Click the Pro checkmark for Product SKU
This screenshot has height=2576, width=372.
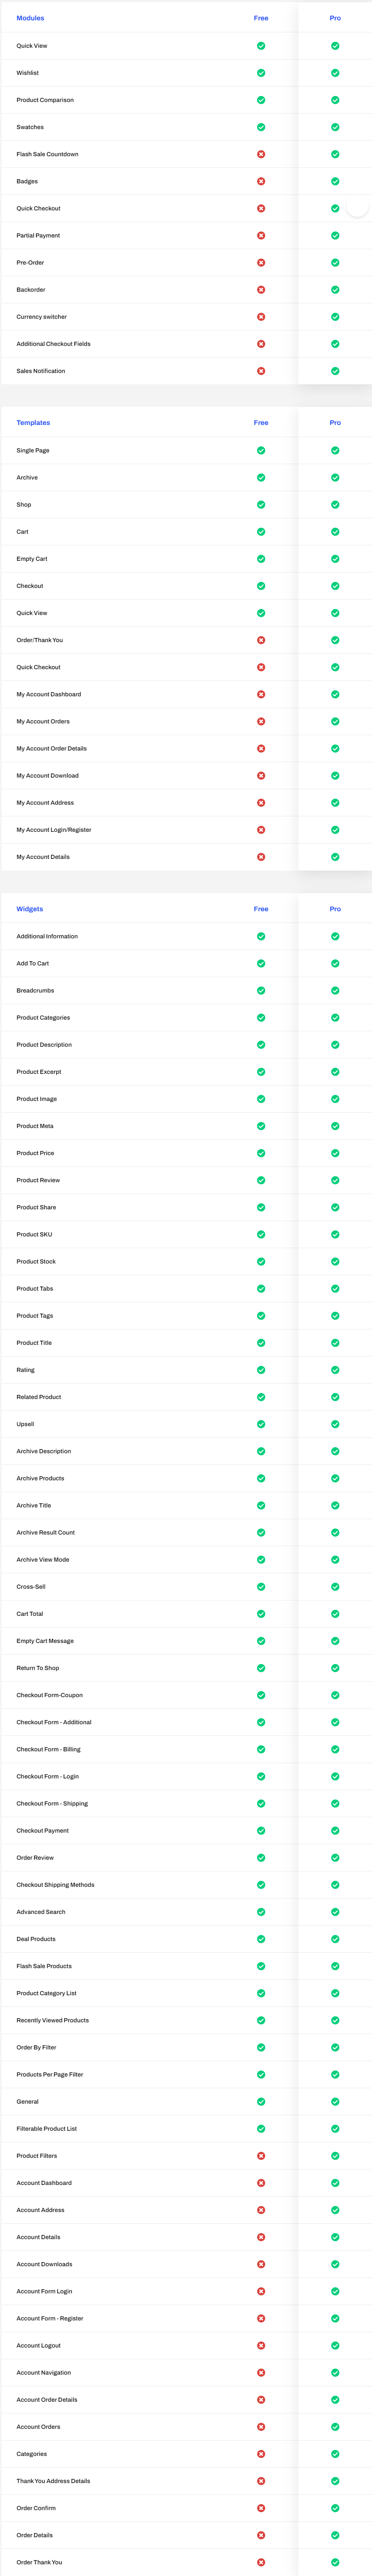(x=335, y=1234)
